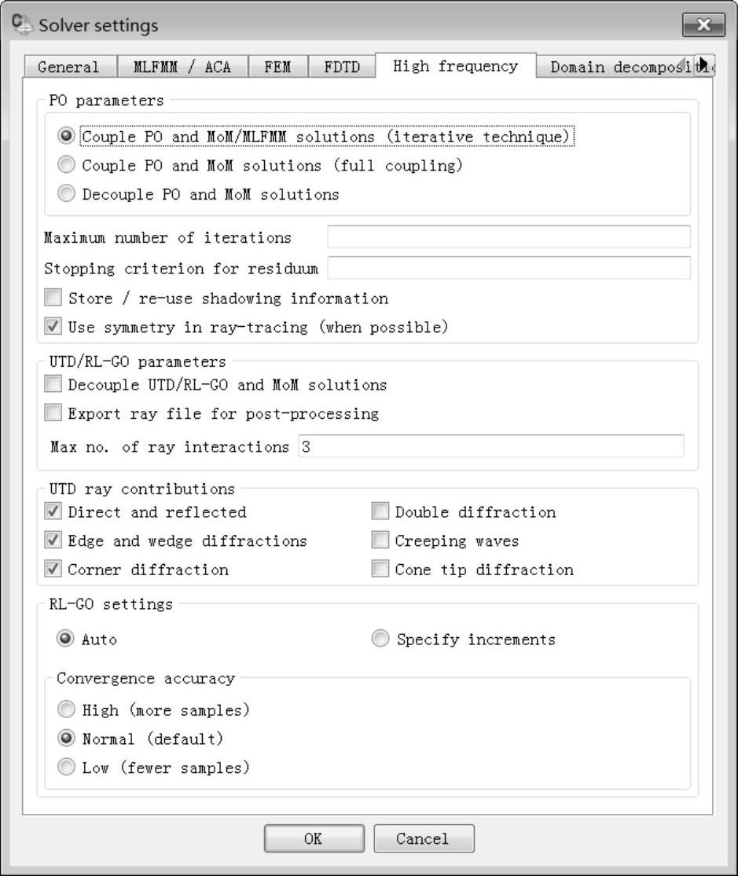The width and height of the screenshot is (738, 876).
Task: Click the Max no. of ray interactions field
Action: (x=491, y=446)
